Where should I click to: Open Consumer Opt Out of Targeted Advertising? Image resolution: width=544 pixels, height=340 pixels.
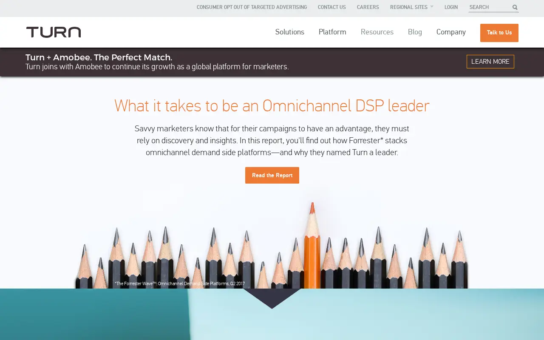tap(252, 7)
